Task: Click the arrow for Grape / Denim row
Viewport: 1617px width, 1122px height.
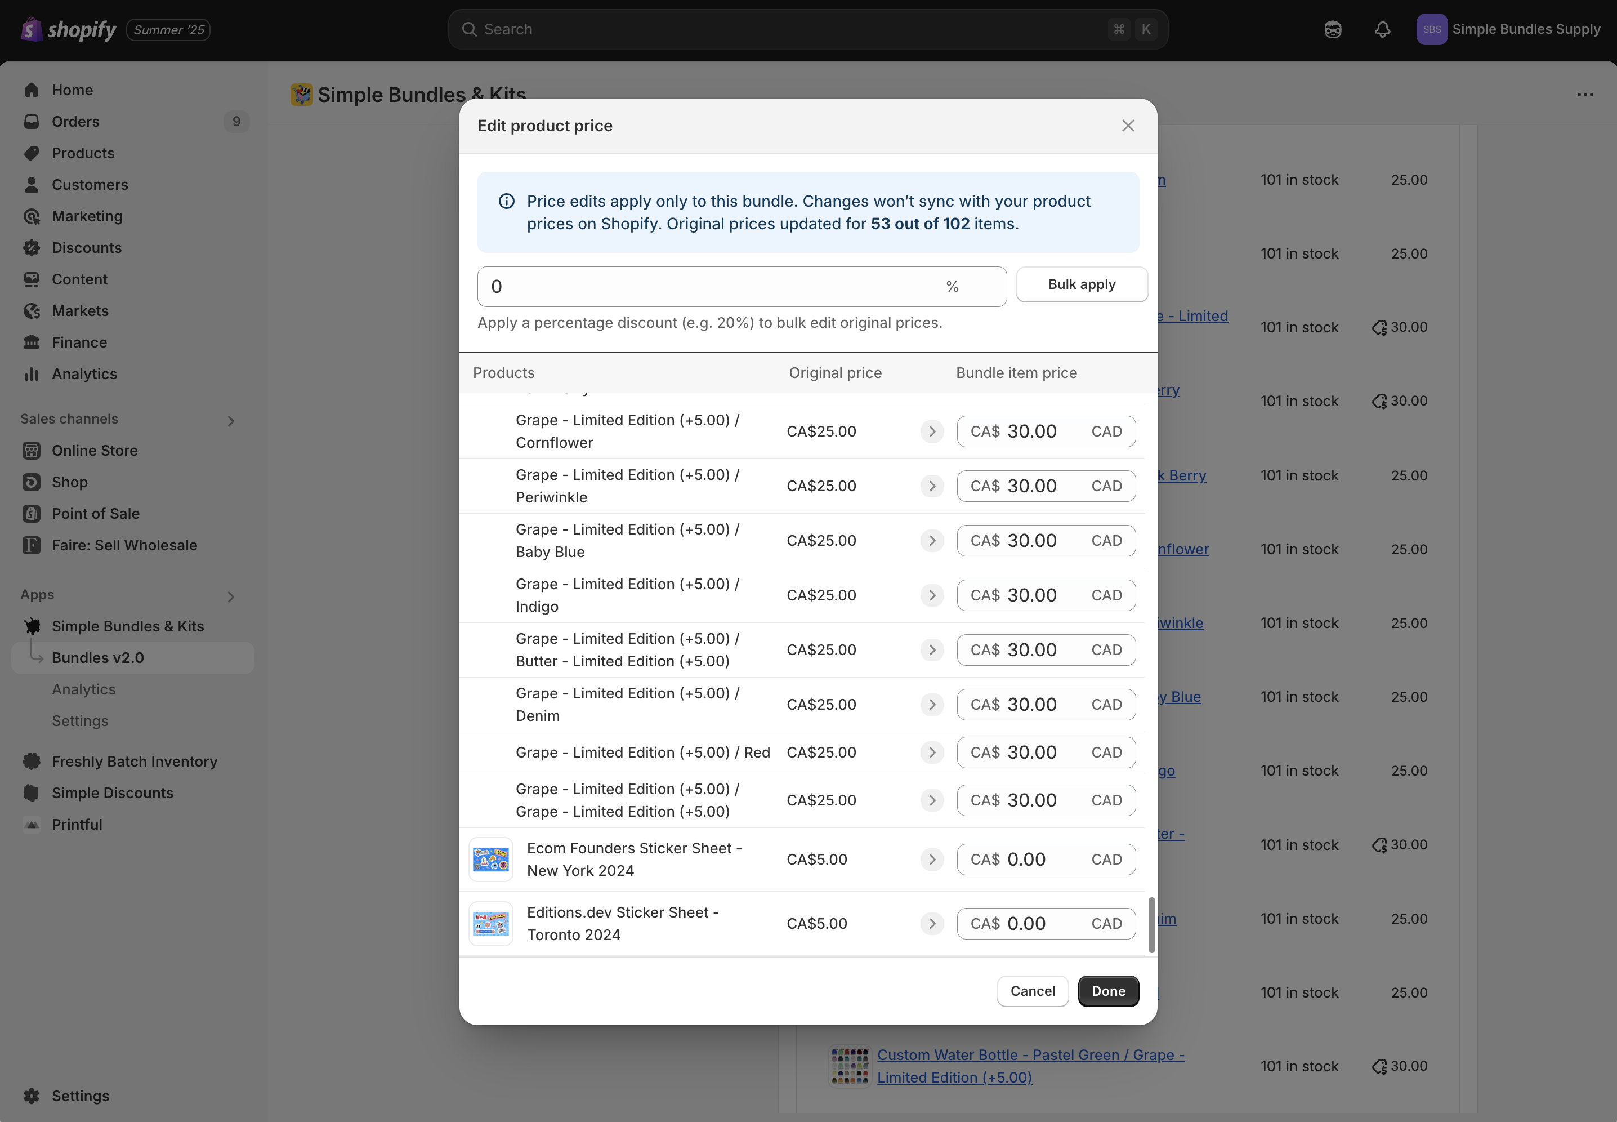Action: pos(932,705)
